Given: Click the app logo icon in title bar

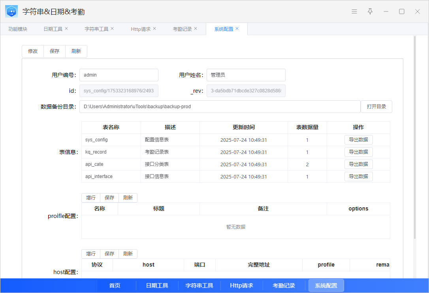Looking at the screenshot, I should [x=11, y=11].
